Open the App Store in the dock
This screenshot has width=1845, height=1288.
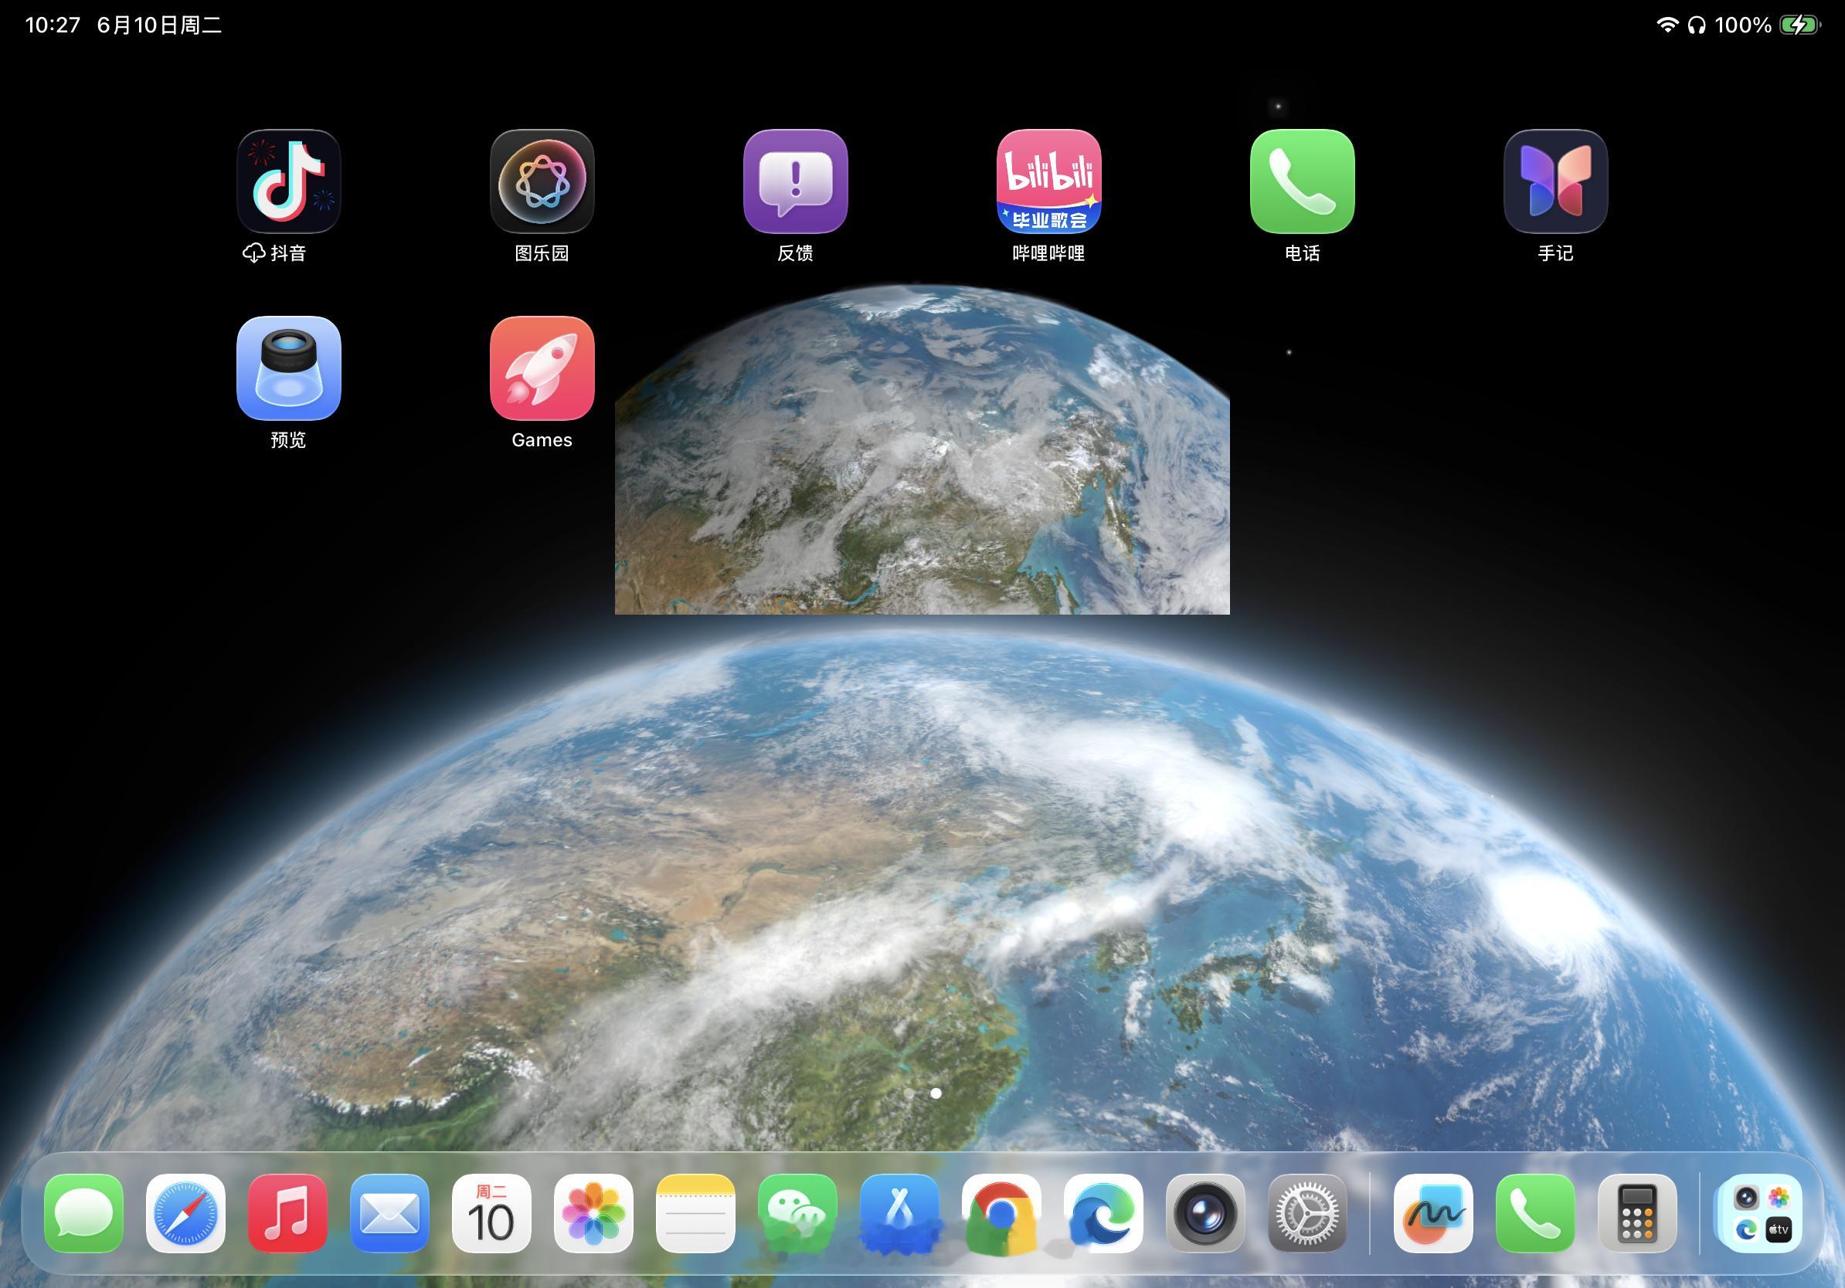(x=900, y=1213)
